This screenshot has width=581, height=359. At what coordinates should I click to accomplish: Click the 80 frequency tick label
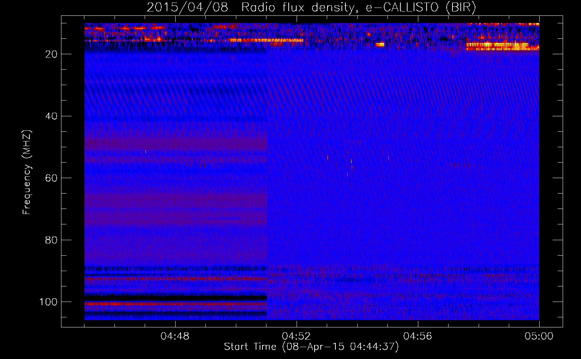coord(51,240)
